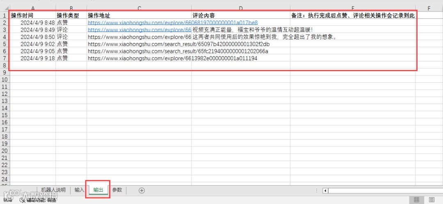Select column F header

pyautogui.click(x=429, y=9)
